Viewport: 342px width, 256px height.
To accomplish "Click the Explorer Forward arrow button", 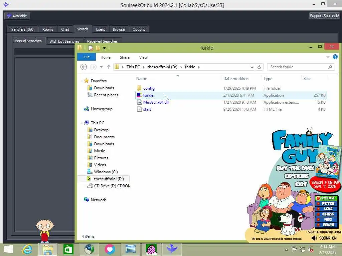I will [93, 67].
